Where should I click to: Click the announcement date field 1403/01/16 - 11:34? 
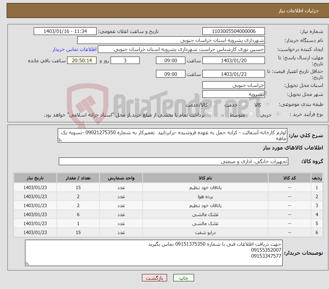coord(65,31)
